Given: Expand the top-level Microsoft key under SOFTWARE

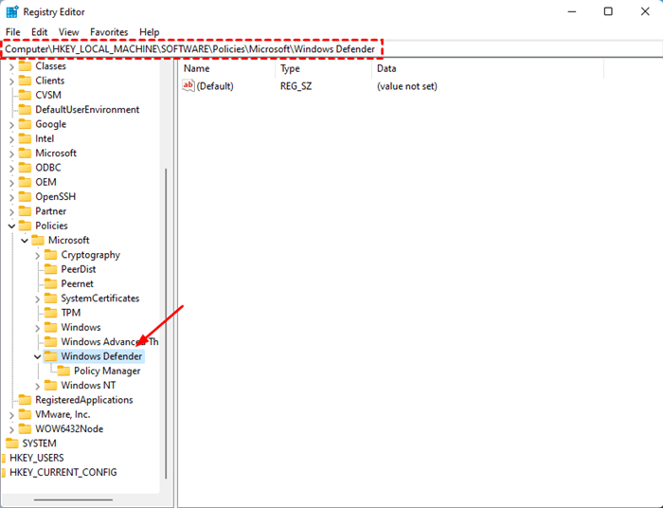Looking at the screenshot, I should [11, 154].
